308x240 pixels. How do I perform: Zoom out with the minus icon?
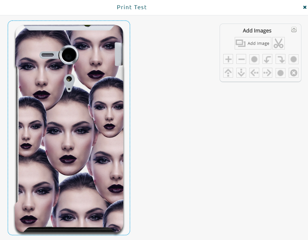(x=241, y=59)
